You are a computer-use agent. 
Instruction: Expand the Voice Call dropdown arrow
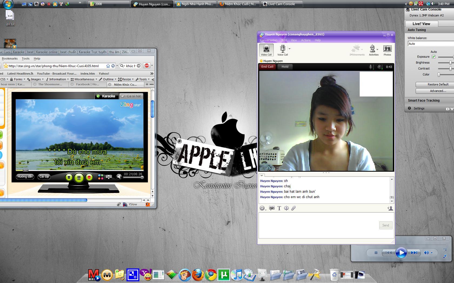289,49
